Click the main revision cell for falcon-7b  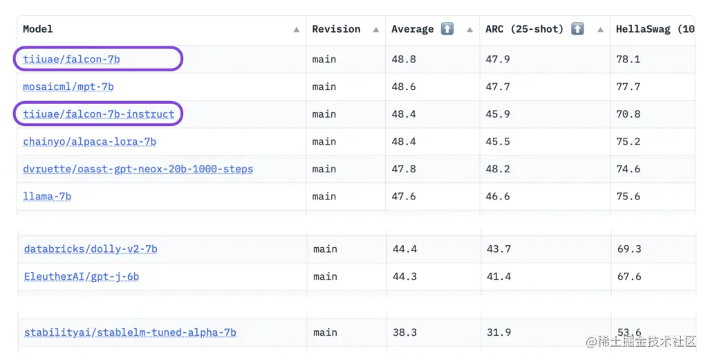pyautogui.click(x=346, y=60)
